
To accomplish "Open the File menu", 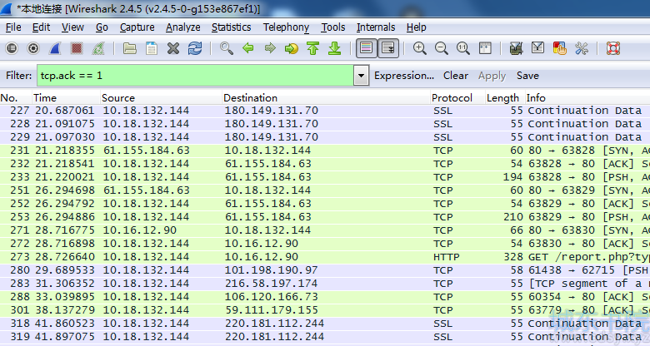I will click(13, 27).
